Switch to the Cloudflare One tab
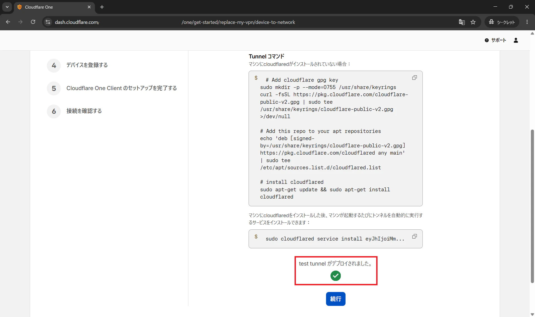The width and height of the screenshot is (535, 317). tap(54, 7)
